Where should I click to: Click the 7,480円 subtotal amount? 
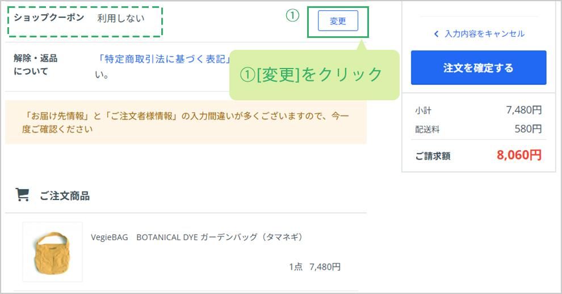click(x=523, y=110)
